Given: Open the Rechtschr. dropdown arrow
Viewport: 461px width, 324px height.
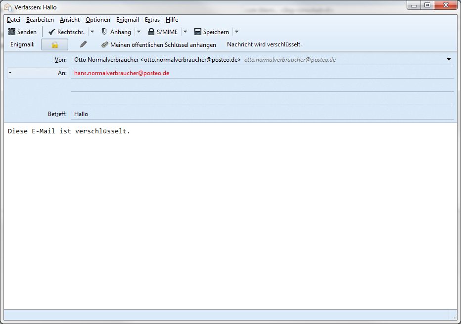Looking at the screenshot, I should click(x=92, y=32).
